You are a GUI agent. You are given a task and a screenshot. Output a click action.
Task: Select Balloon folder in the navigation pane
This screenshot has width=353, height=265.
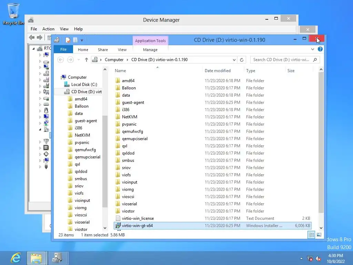[x=81, y=106]
